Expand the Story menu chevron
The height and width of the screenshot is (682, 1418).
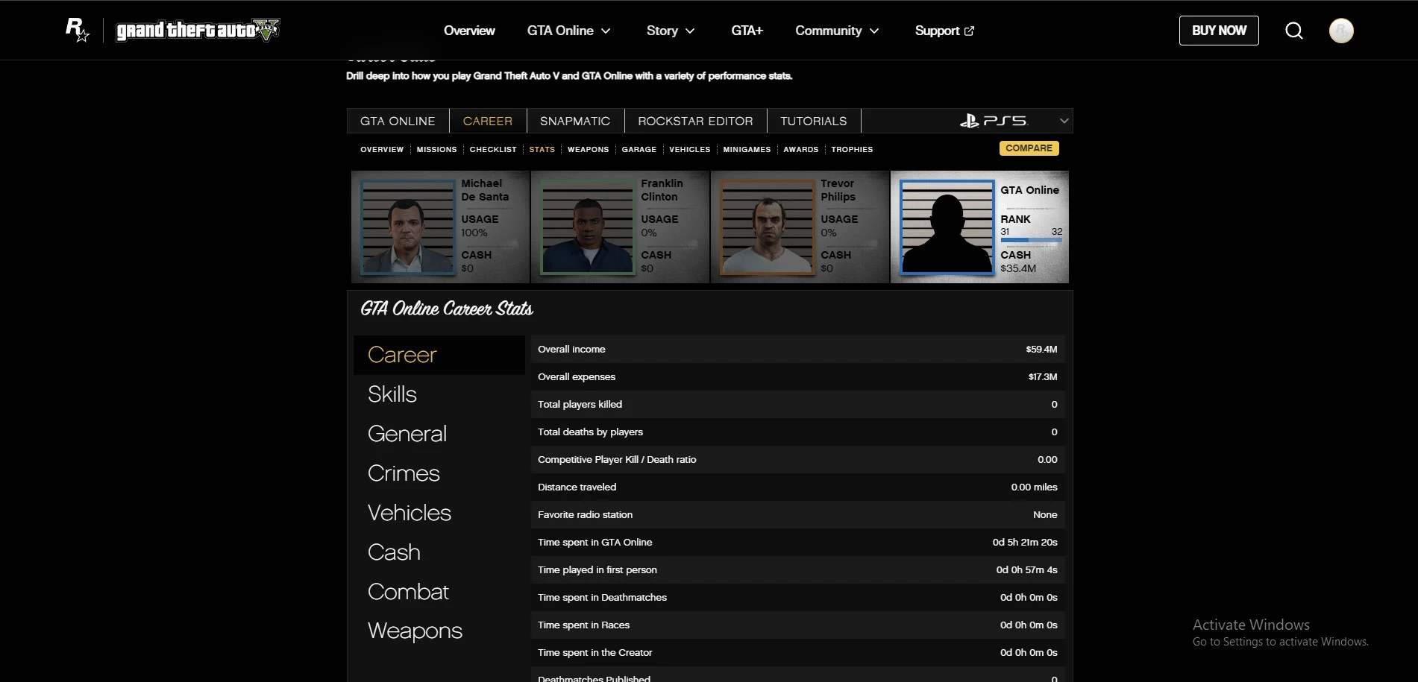pyautogui.click(x=690, y=31)
